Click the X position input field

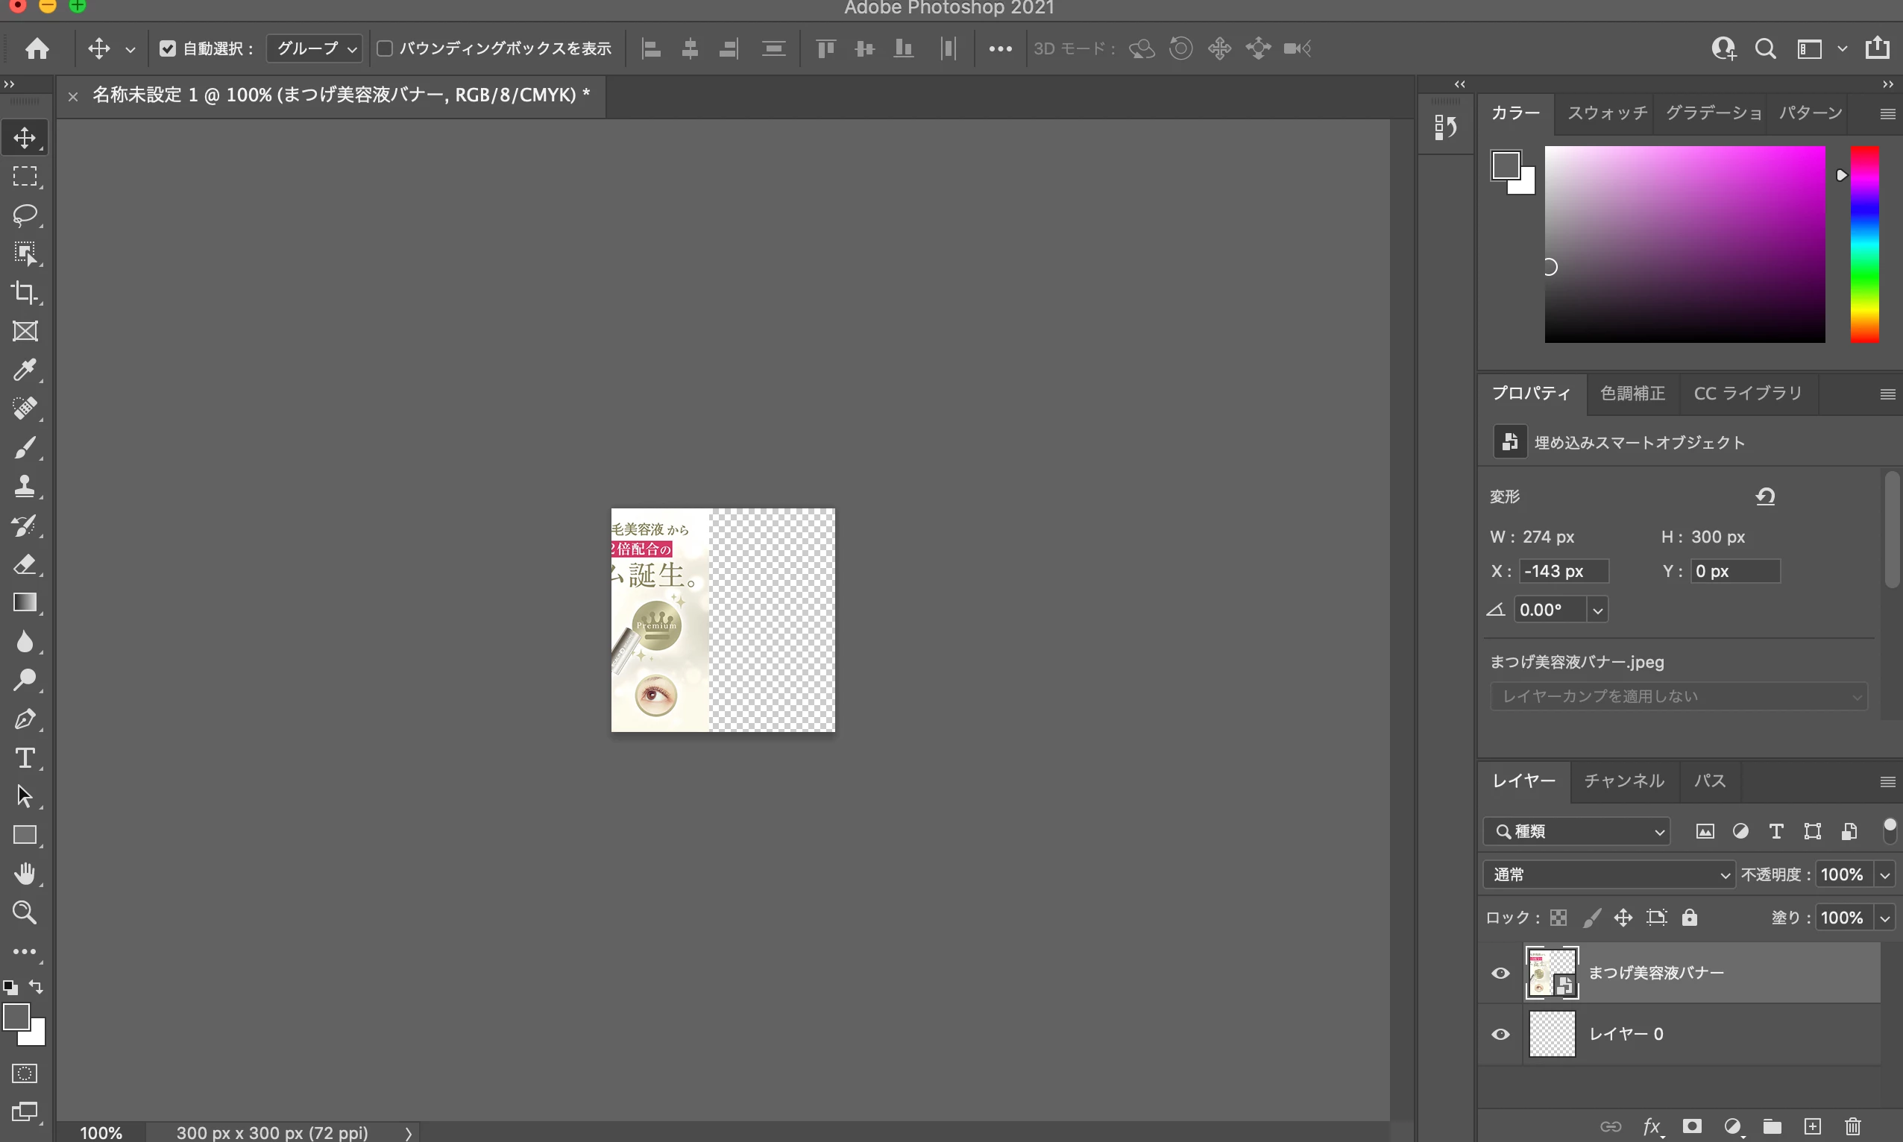[x=1564, y=571]
